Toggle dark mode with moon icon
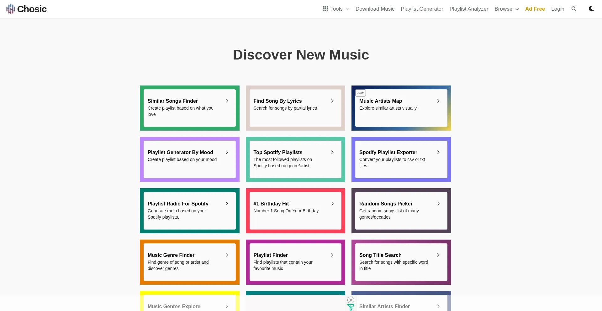 [591, 9]
